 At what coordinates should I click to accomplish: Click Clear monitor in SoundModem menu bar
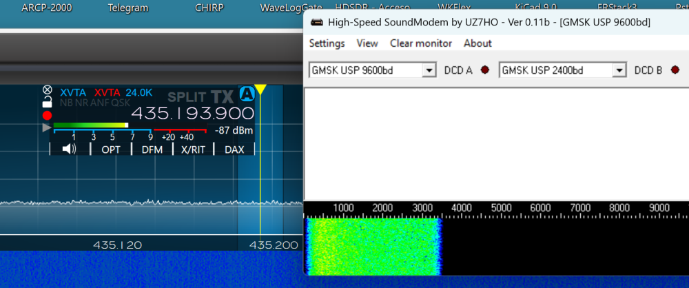[421, 43]
